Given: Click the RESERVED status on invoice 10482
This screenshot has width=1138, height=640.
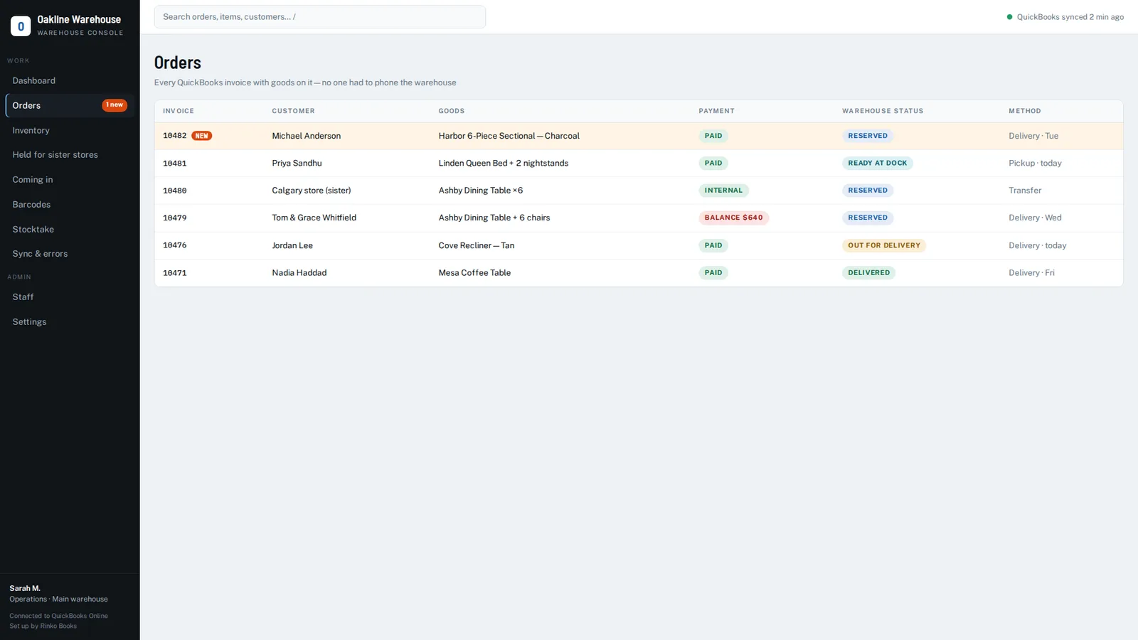Looking at the screenshot, I should [x=868, y=136].
